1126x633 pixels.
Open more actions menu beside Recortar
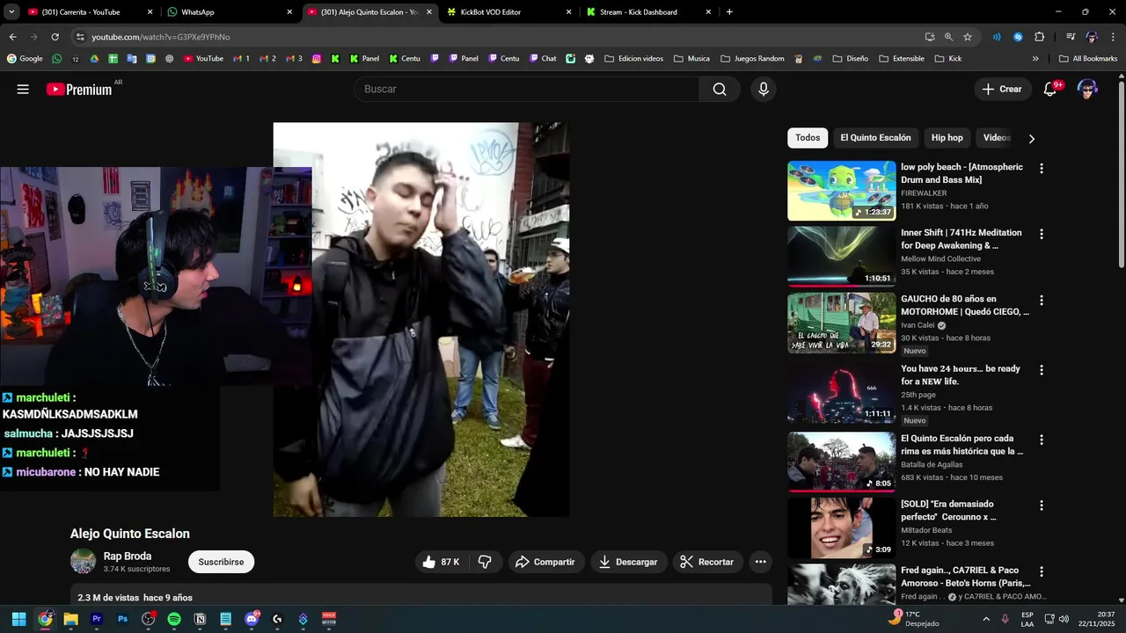click(x=761, y=562)
